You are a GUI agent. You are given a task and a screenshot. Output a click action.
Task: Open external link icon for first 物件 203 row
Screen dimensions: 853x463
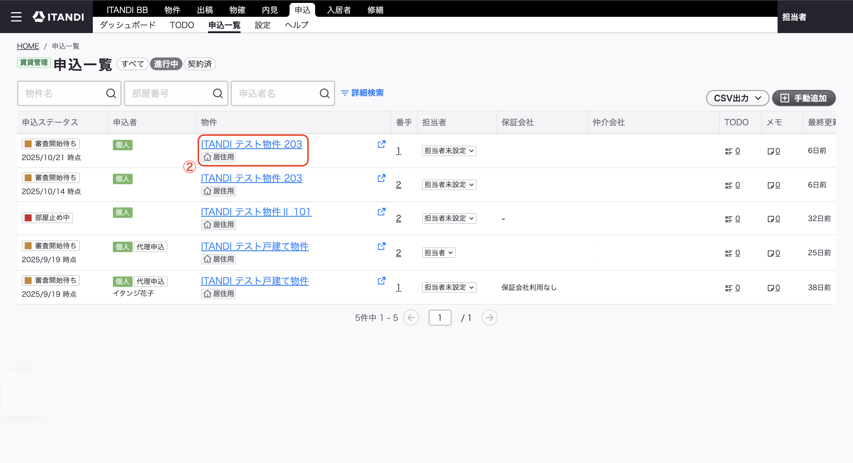pyautogui.click(x=382, y=144)
